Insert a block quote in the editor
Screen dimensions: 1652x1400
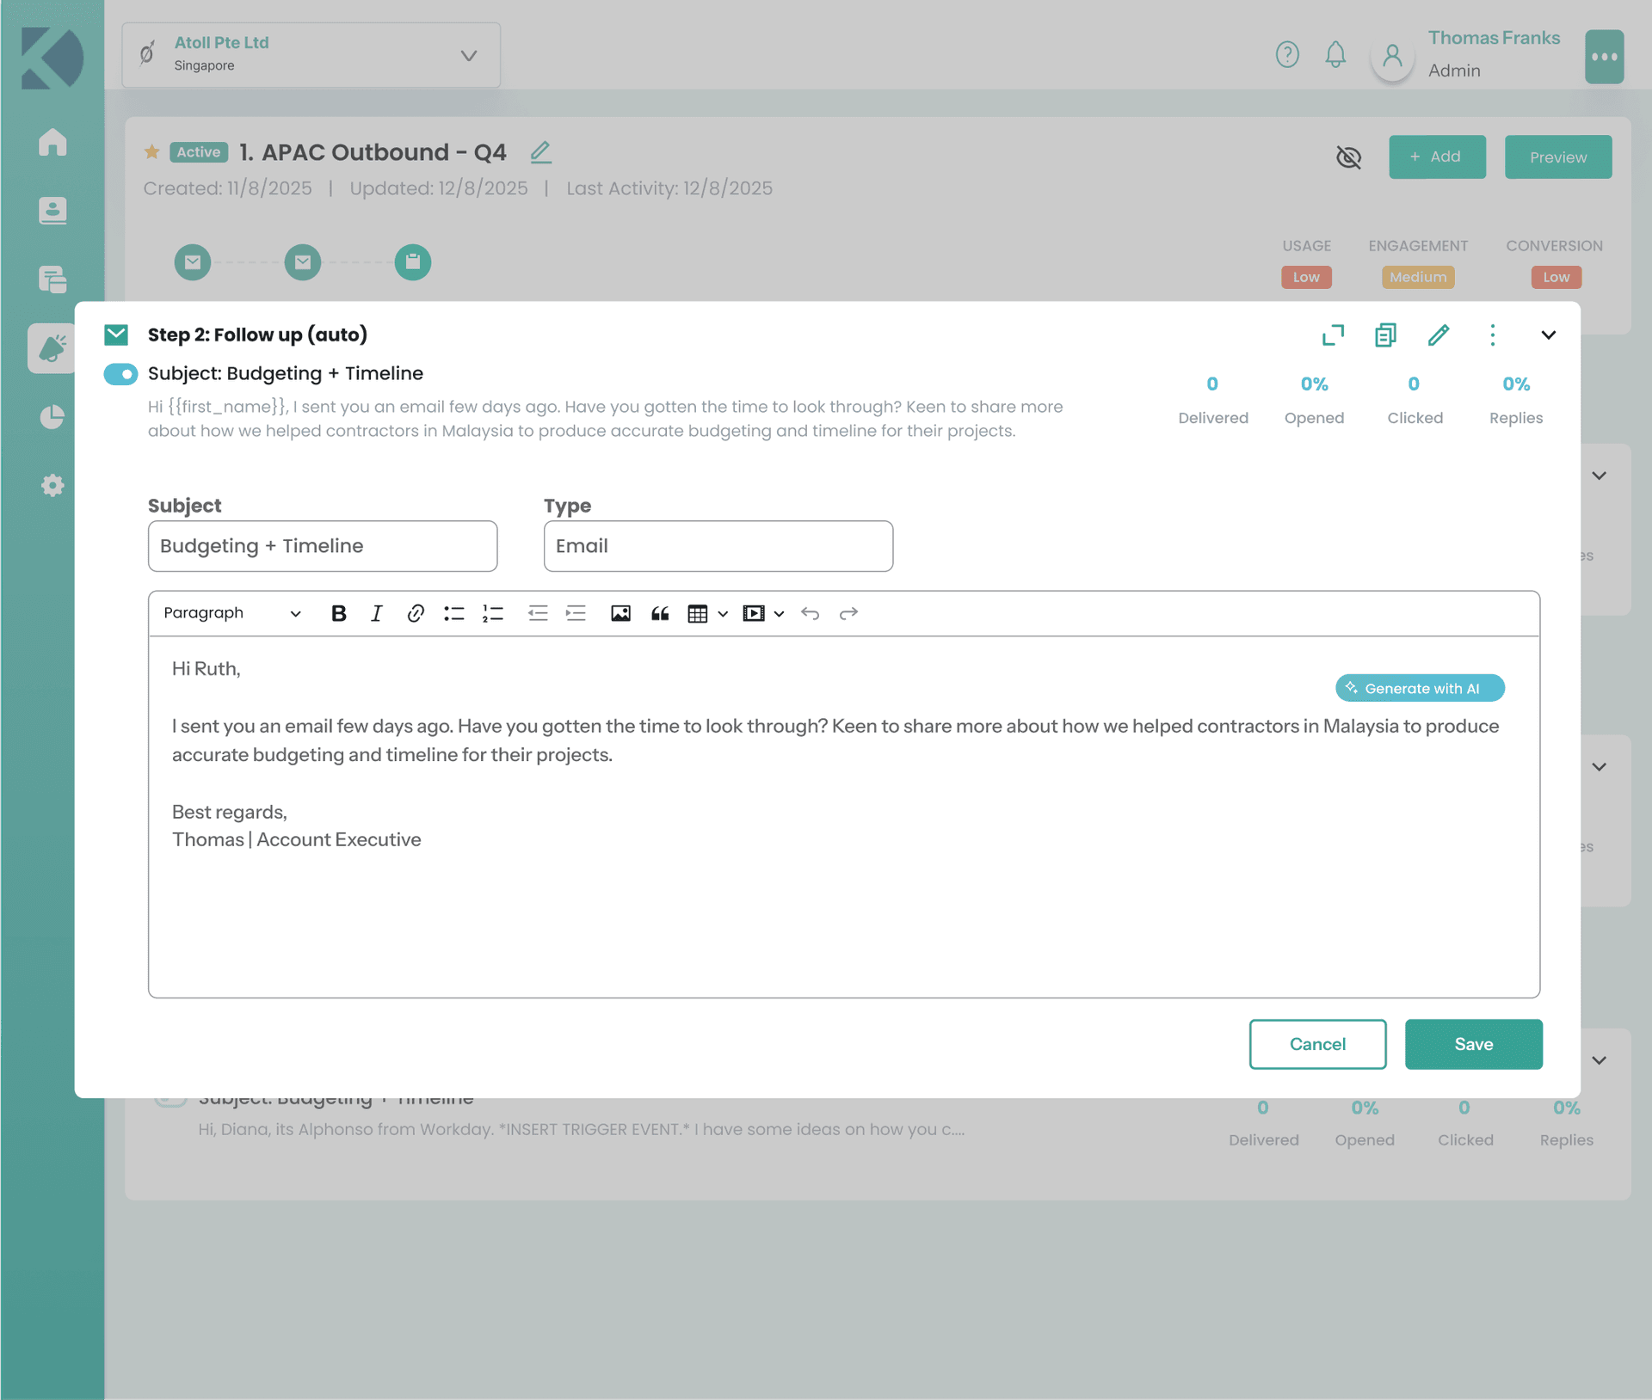tap(659, 613)
